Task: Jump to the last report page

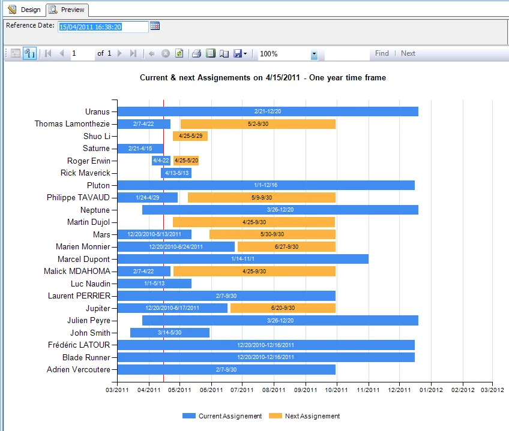Action: pos(133,53)
